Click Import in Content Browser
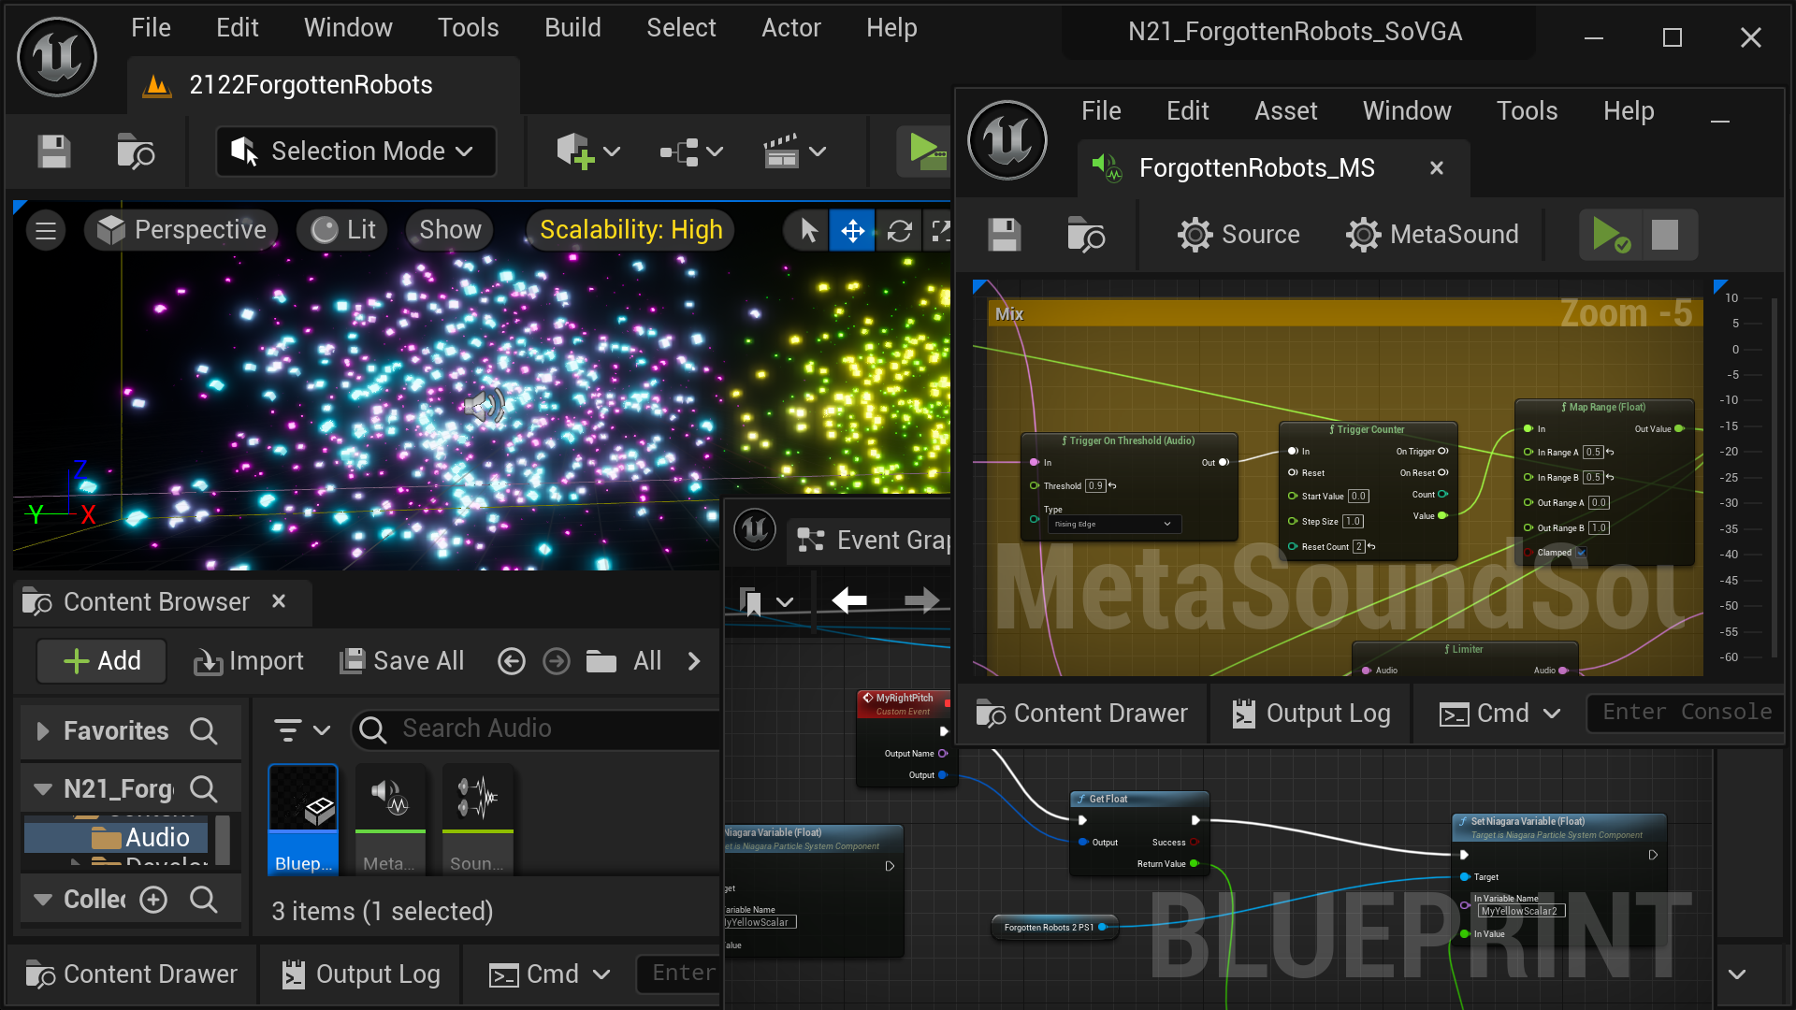The image size is (1796, 1010). tap(249, 662)
